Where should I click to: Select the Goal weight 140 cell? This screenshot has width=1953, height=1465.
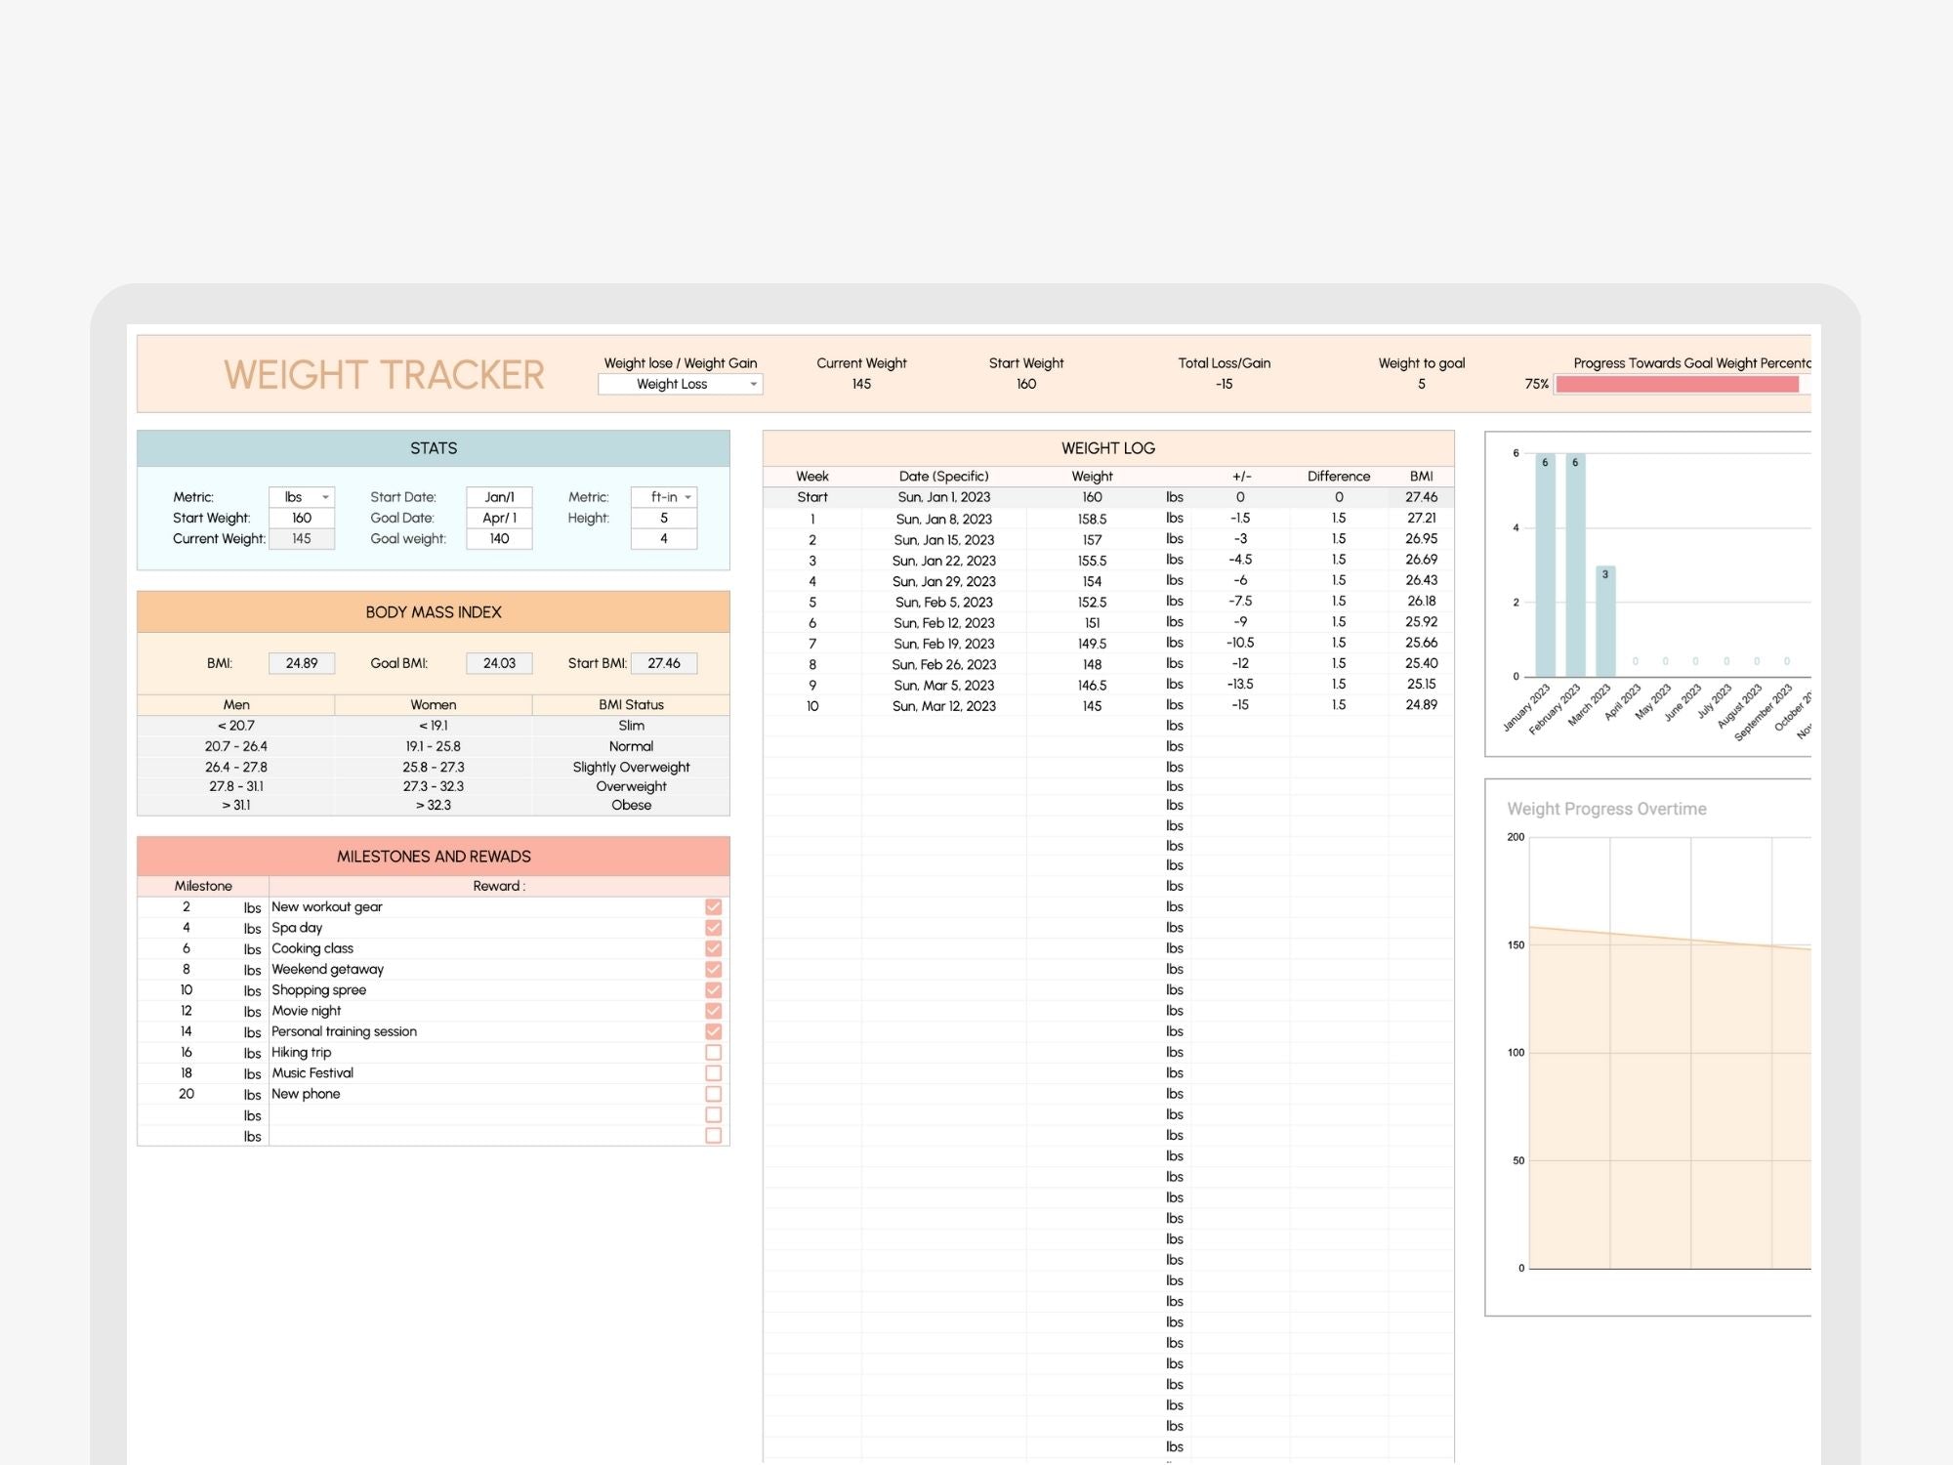click(x=499, y=538)
